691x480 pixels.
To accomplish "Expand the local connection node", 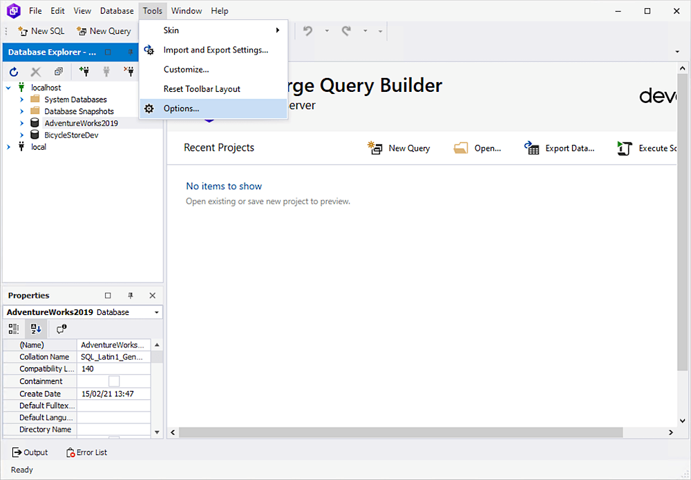I will [x=8, y=147].
